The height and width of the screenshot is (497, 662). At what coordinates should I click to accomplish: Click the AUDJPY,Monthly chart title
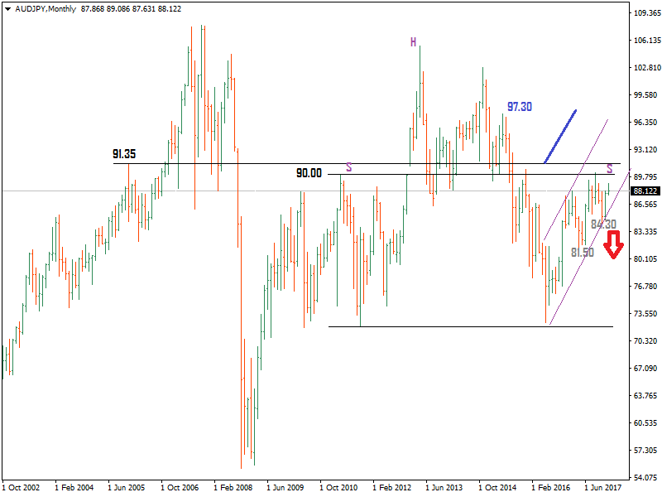click(46, 9)
